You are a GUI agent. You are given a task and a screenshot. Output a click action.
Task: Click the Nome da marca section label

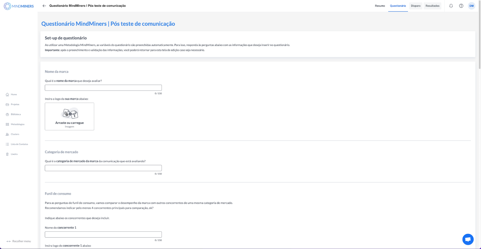coord(57,72)
